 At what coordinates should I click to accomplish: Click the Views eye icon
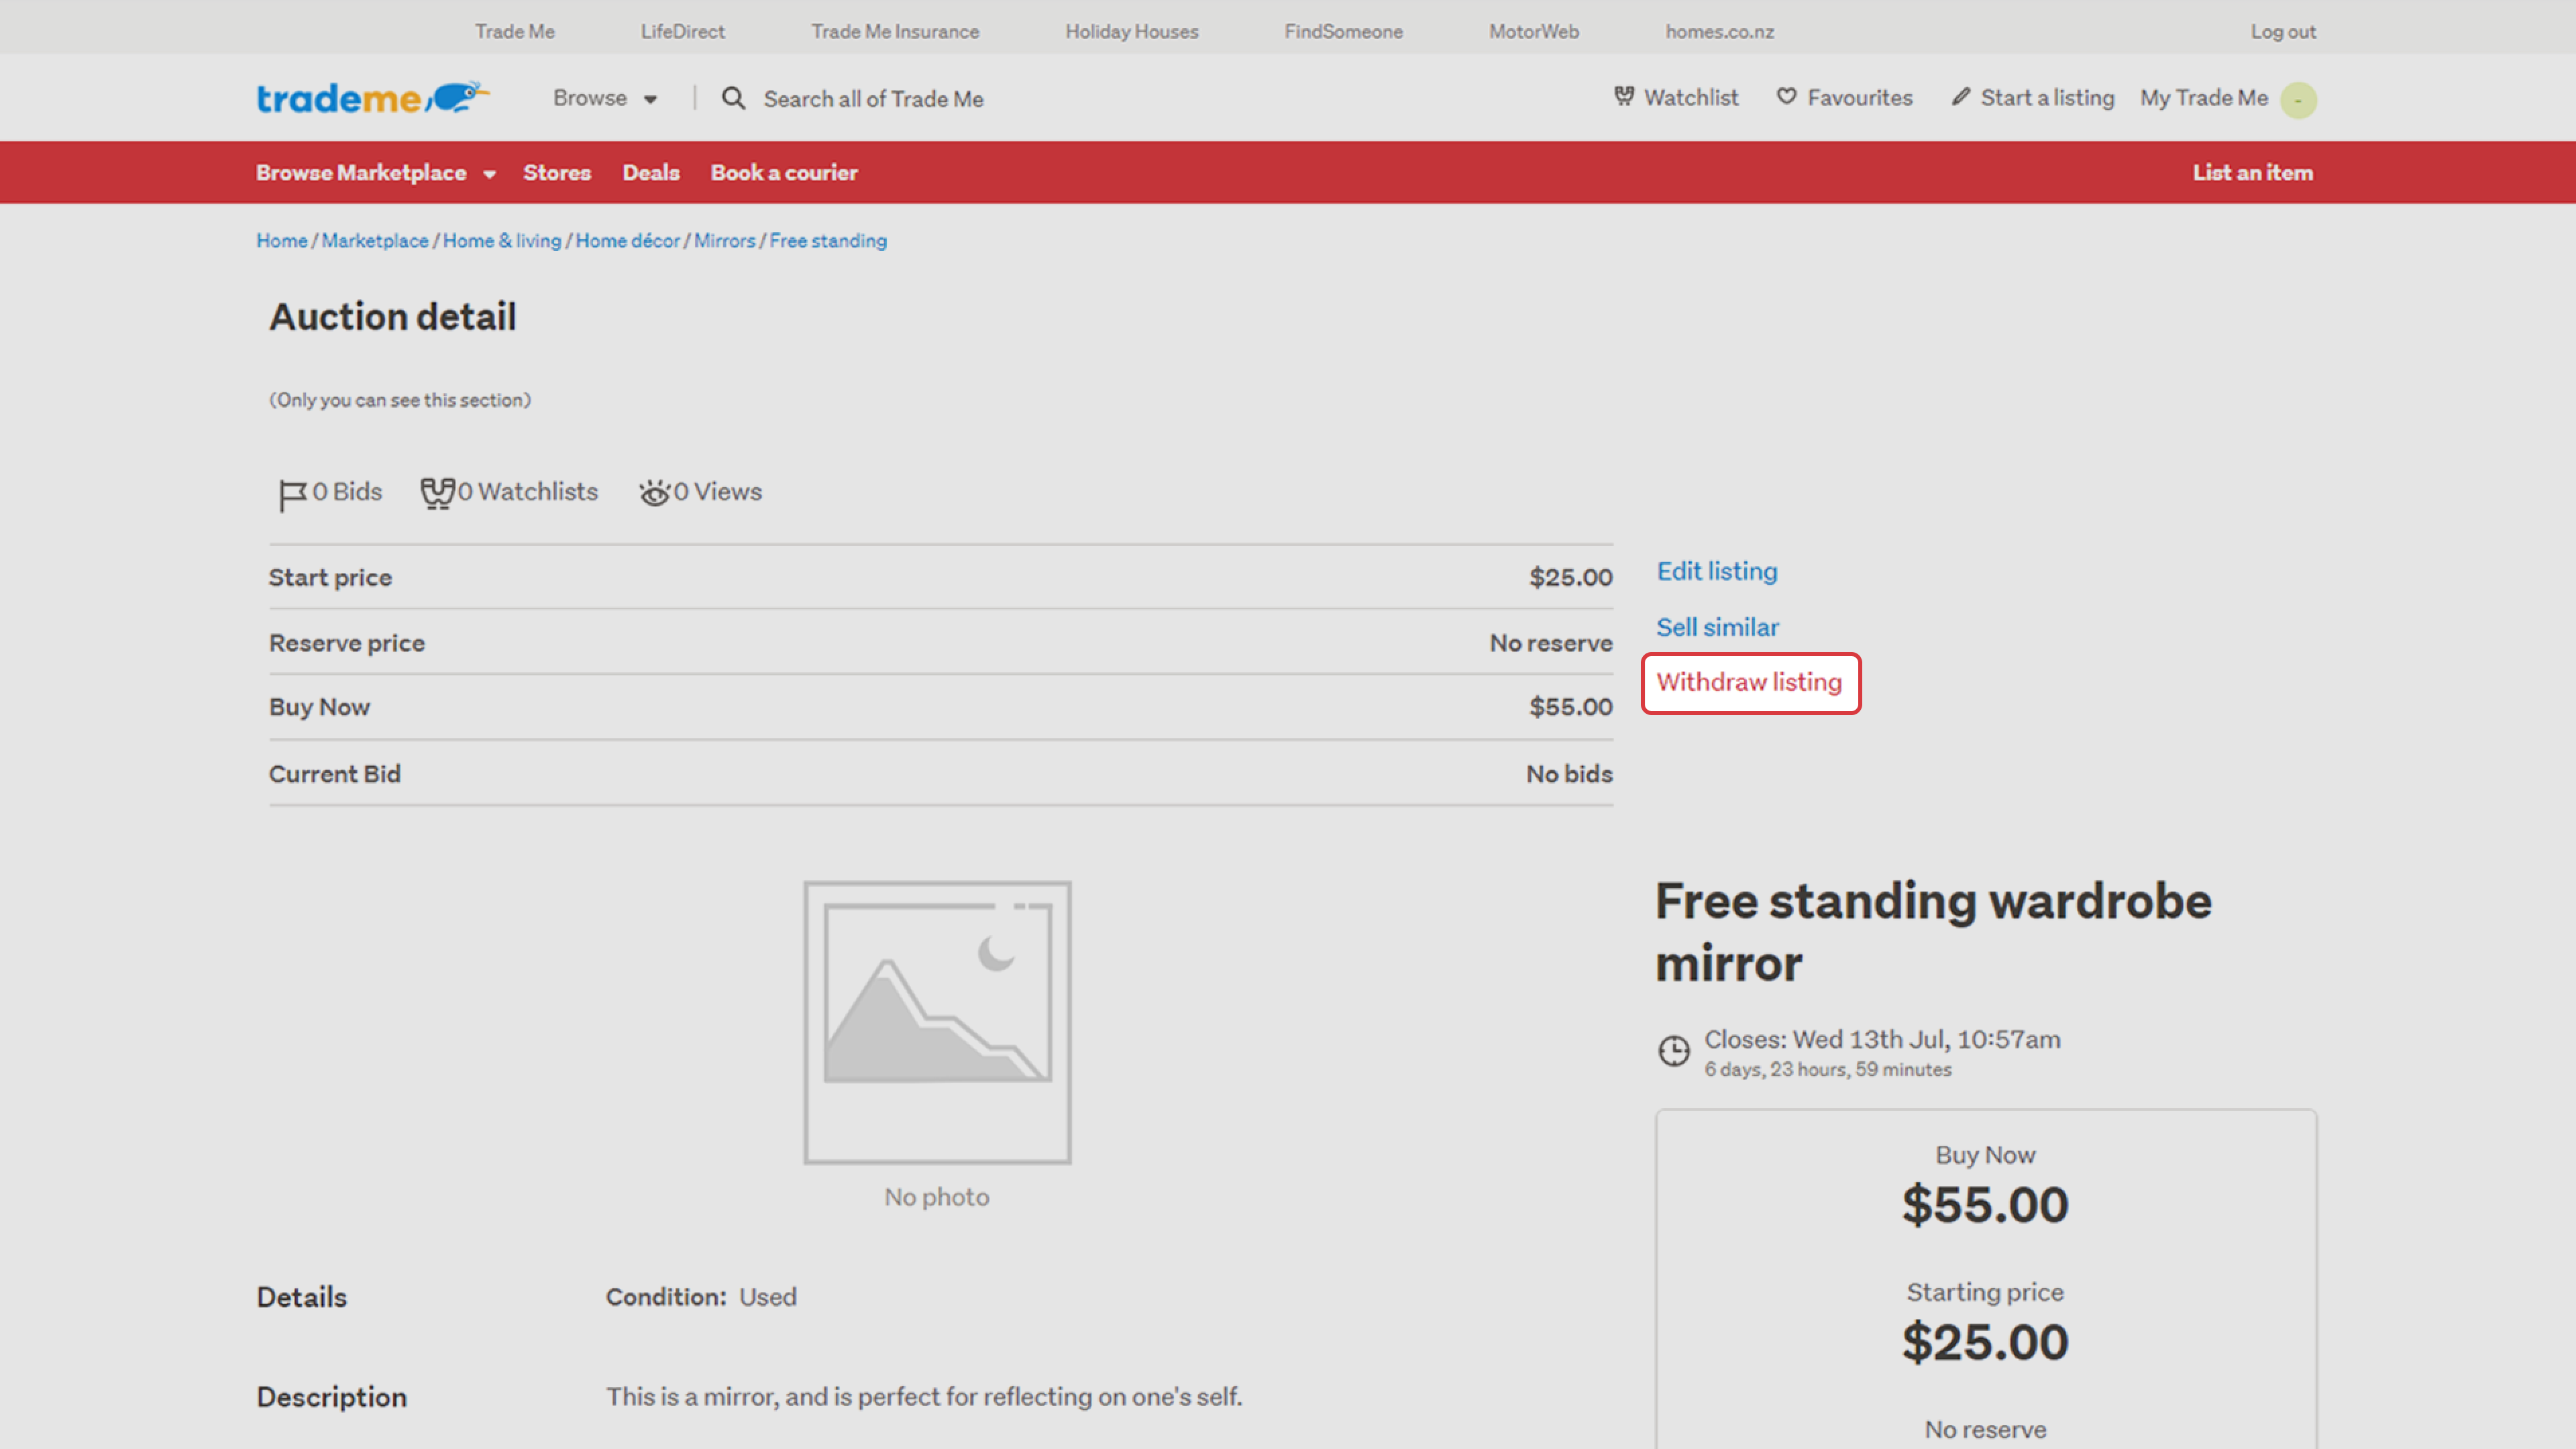click(654, 493)
